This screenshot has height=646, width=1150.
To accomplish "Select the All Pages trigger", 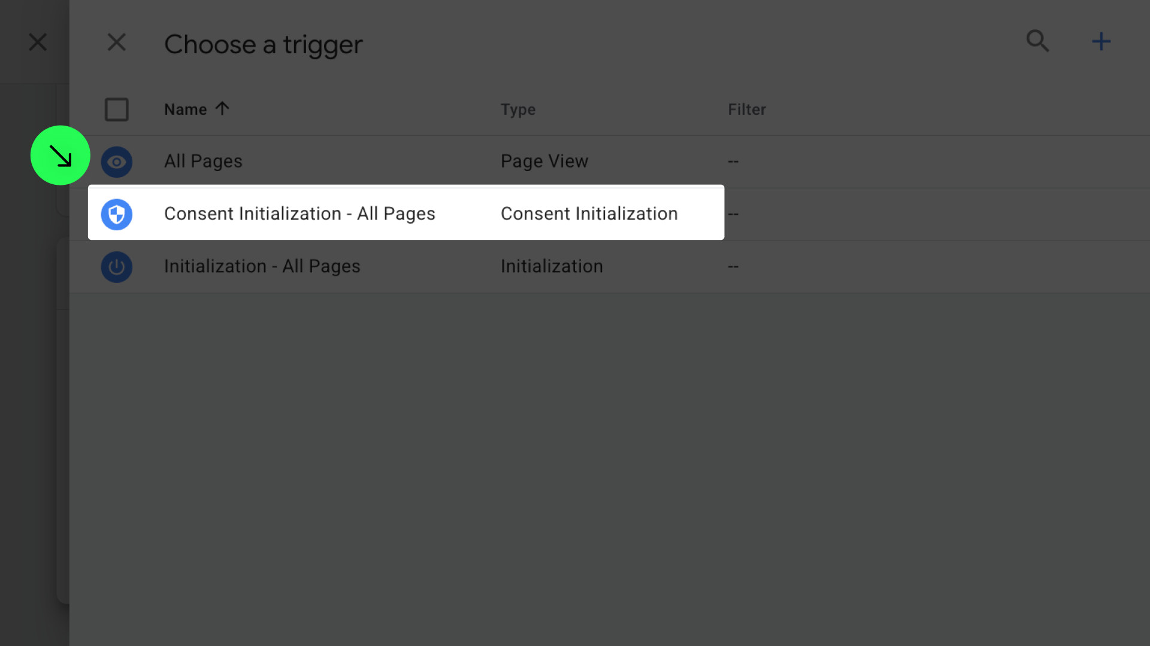I will 203,161.
